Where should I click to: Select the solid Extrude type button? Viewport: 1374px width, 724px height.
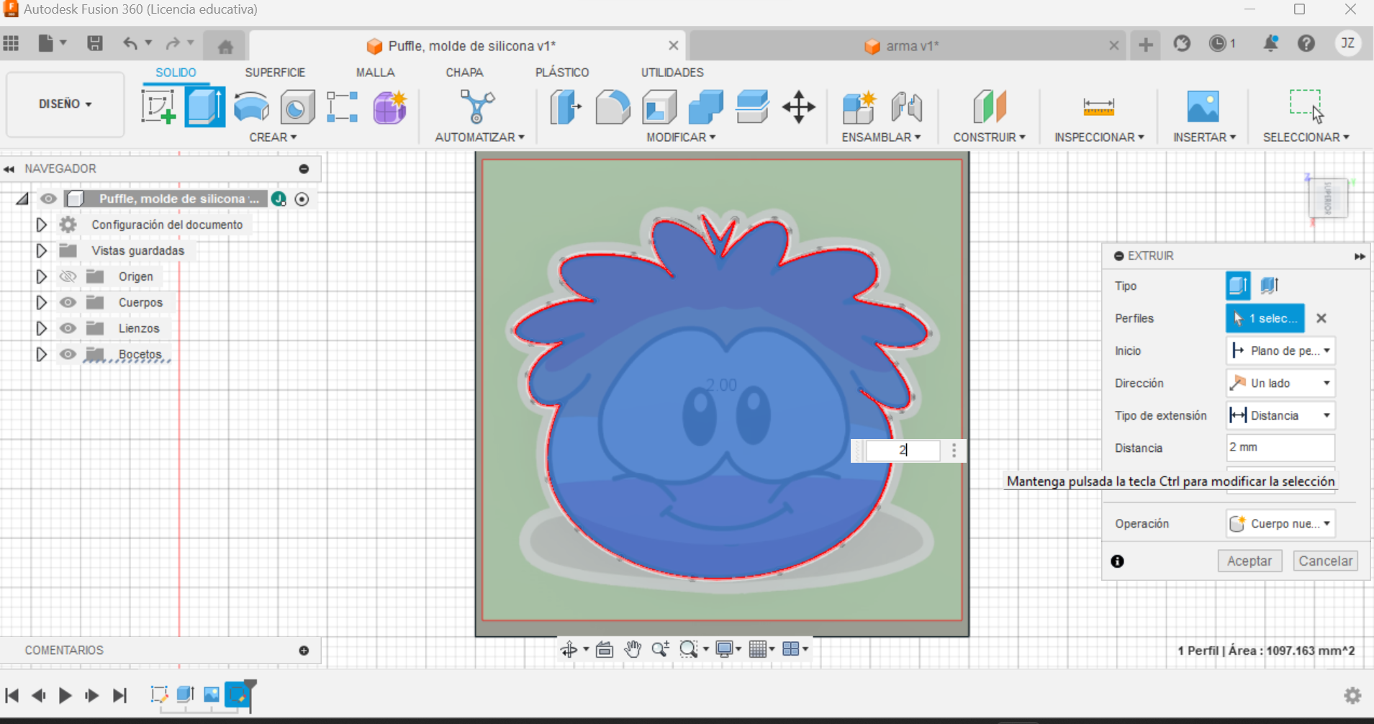tap(1238, 286)
